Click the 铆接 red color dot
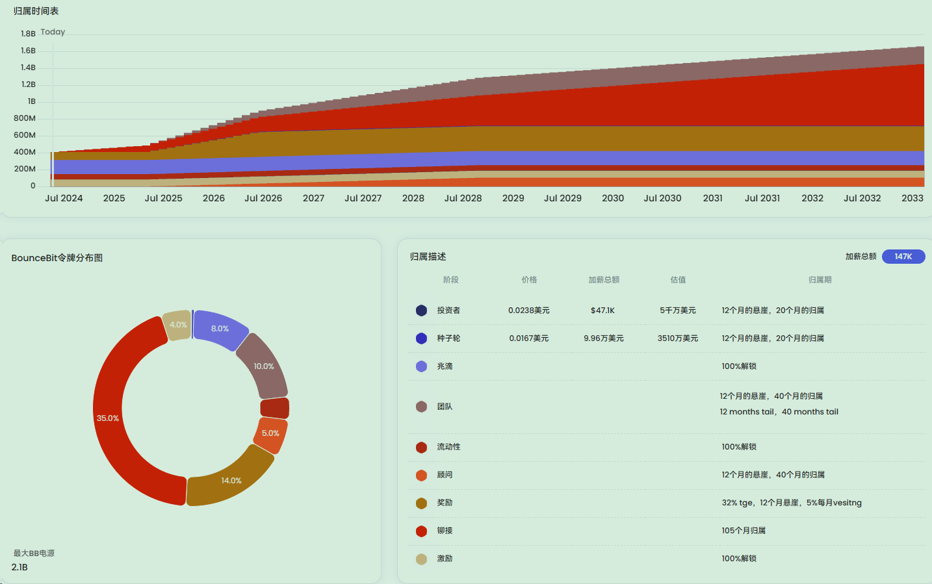Viewport: 932px width, 584px height. 421,531
